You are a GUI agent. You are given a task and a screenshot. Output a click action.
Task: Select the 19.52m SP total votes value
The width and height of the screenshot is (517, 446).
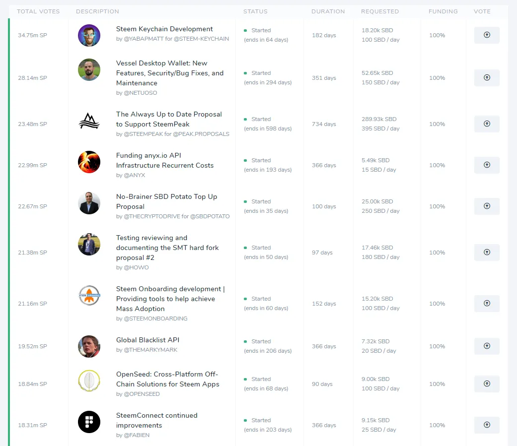coord(32,346)
